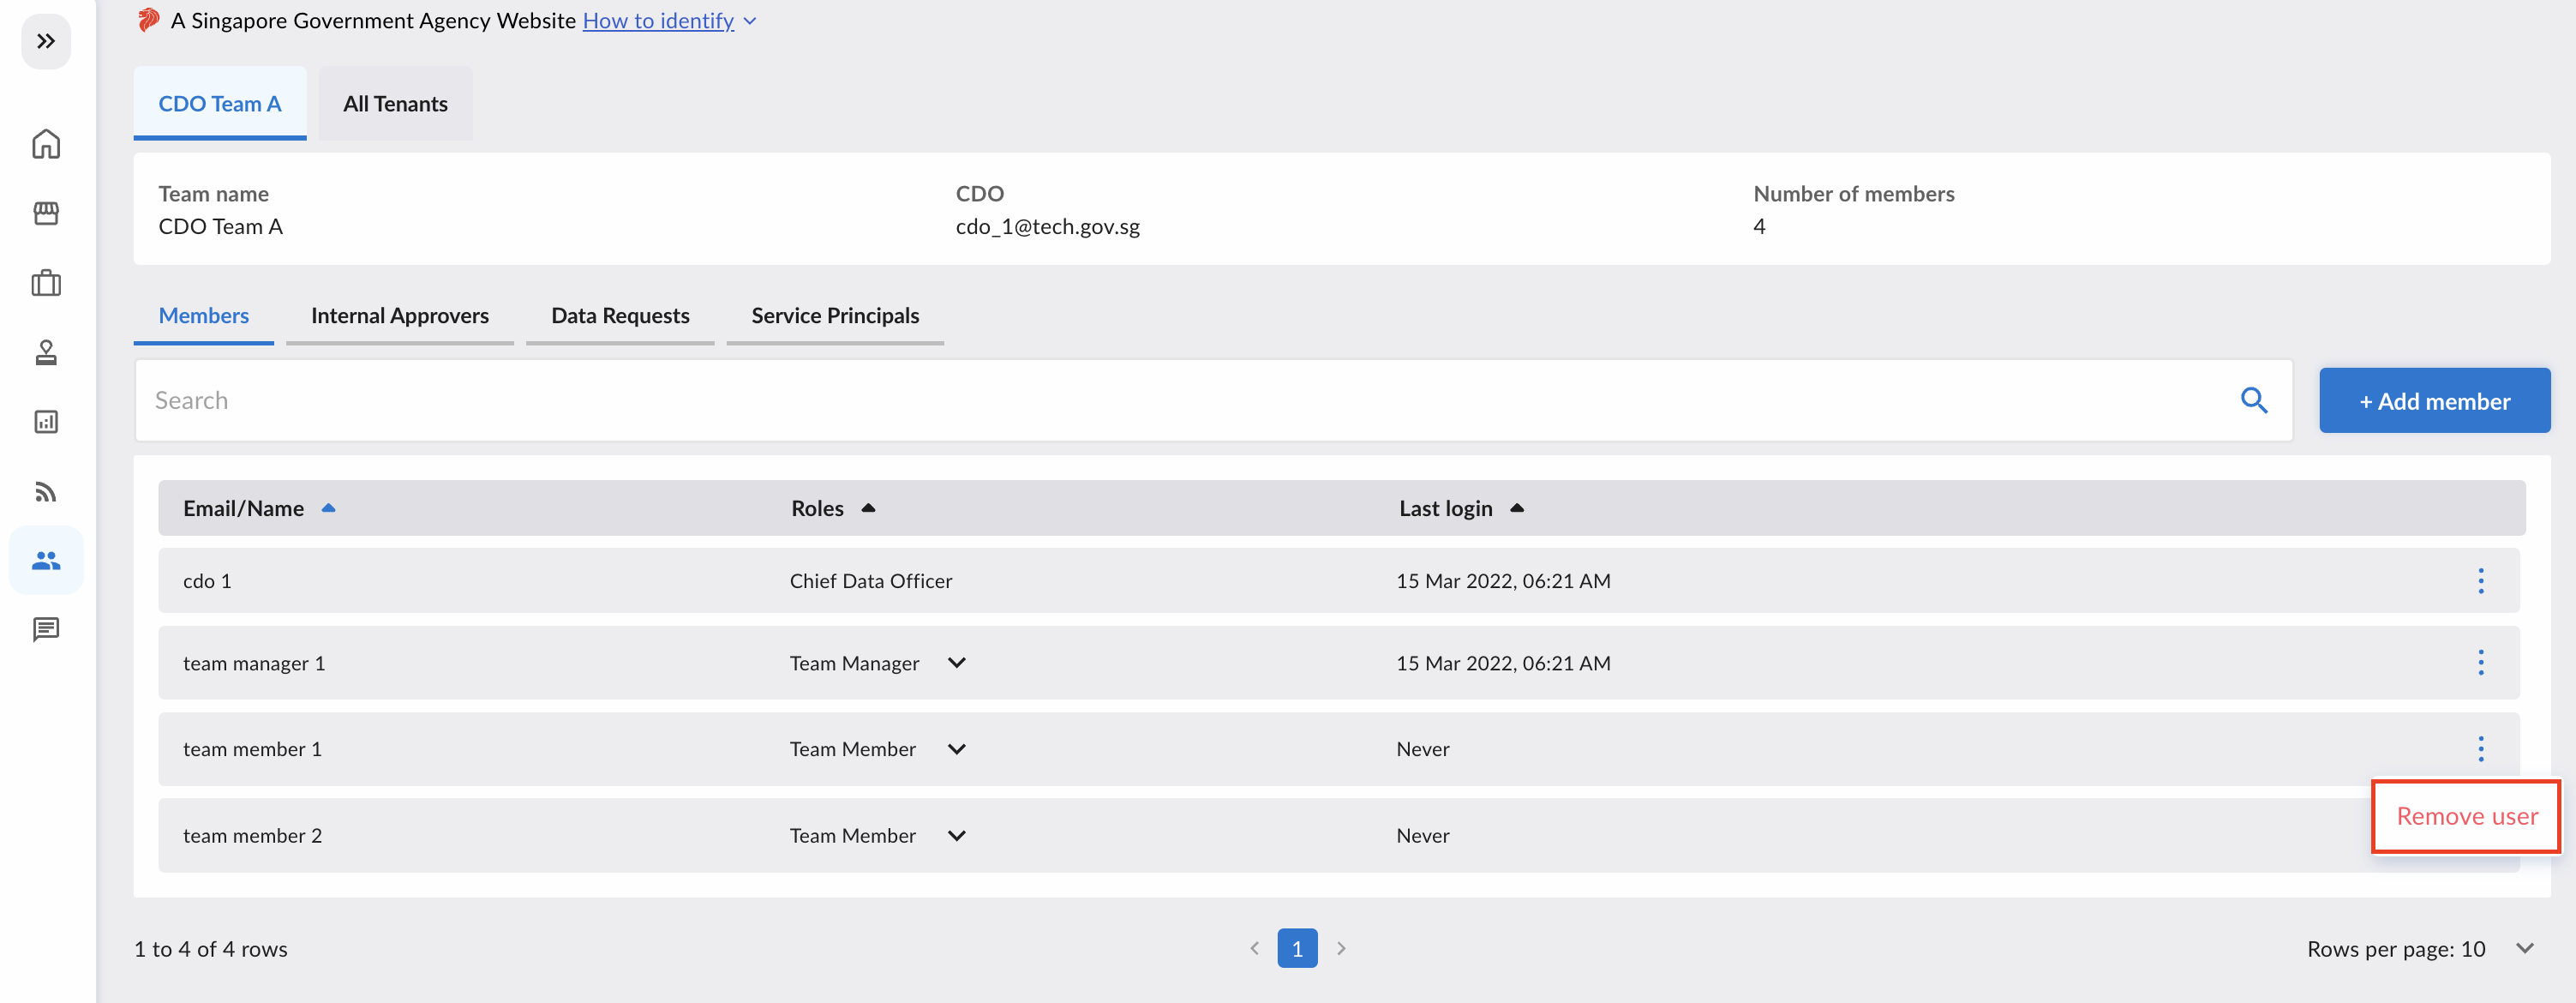The image size is (2576, 1003).
Task: Expand role dropdown for team manager 1
Action: (x=956, y=663)
